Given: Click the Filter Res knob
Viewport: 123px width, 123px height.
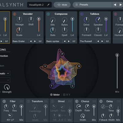Looking at the screenshot, I should pyautogui.click(x=14, y=107).
